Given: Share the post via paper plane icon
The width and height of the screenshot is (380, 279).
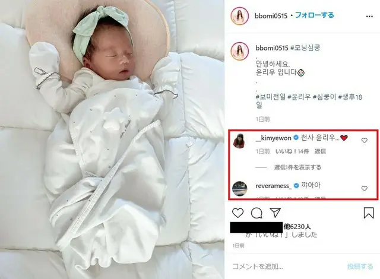Looking at the screenshot, I should click(275, 213).
